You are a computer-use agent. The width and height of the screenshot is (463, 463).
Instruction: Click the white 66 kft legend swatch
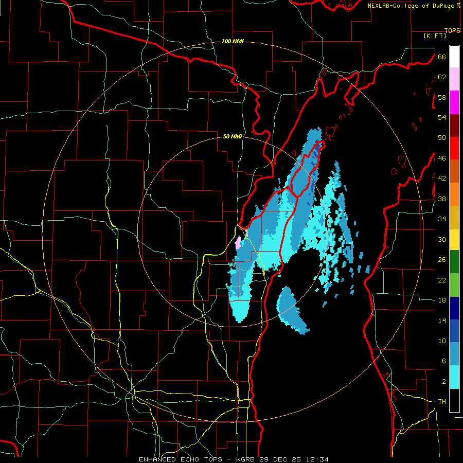pos(454,57)
